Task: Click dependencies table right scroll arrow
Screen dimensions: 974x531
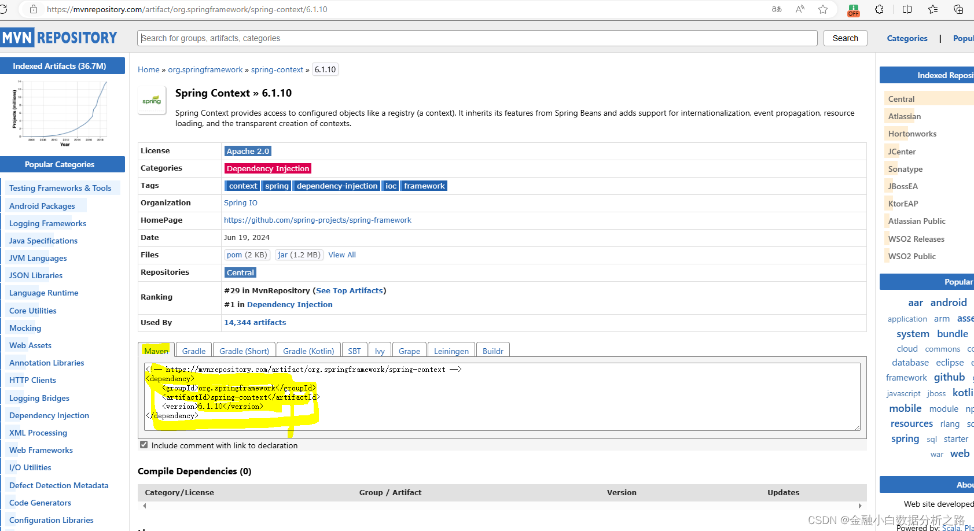Action: (860, 506)
